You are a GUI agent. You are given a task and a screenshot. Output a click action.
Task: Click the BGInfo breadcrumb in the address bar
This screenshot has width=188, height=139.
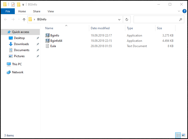click(x=42, y=19)
